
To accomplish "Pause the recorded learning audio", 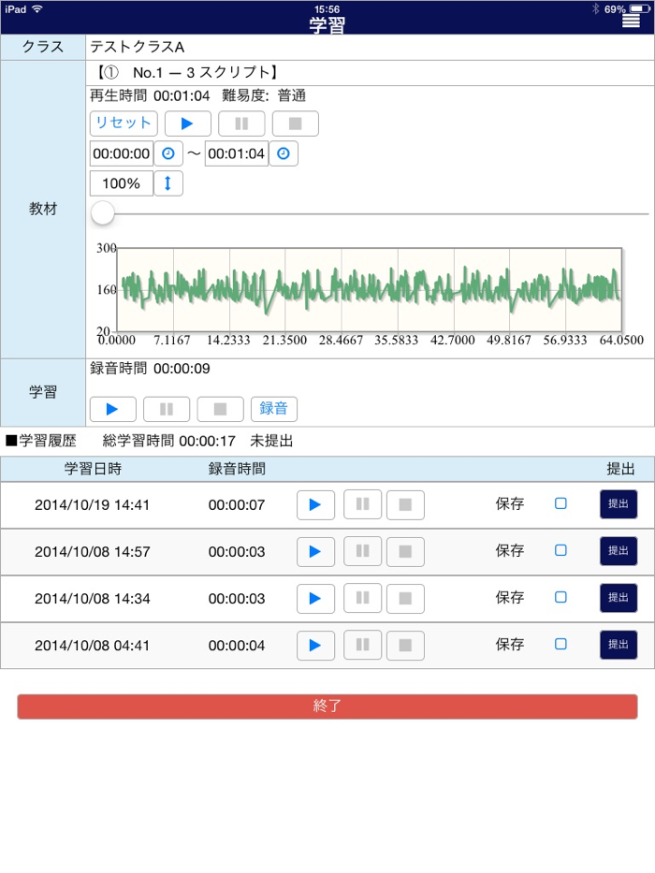I will pyautogui.click(x=167, y=409).
